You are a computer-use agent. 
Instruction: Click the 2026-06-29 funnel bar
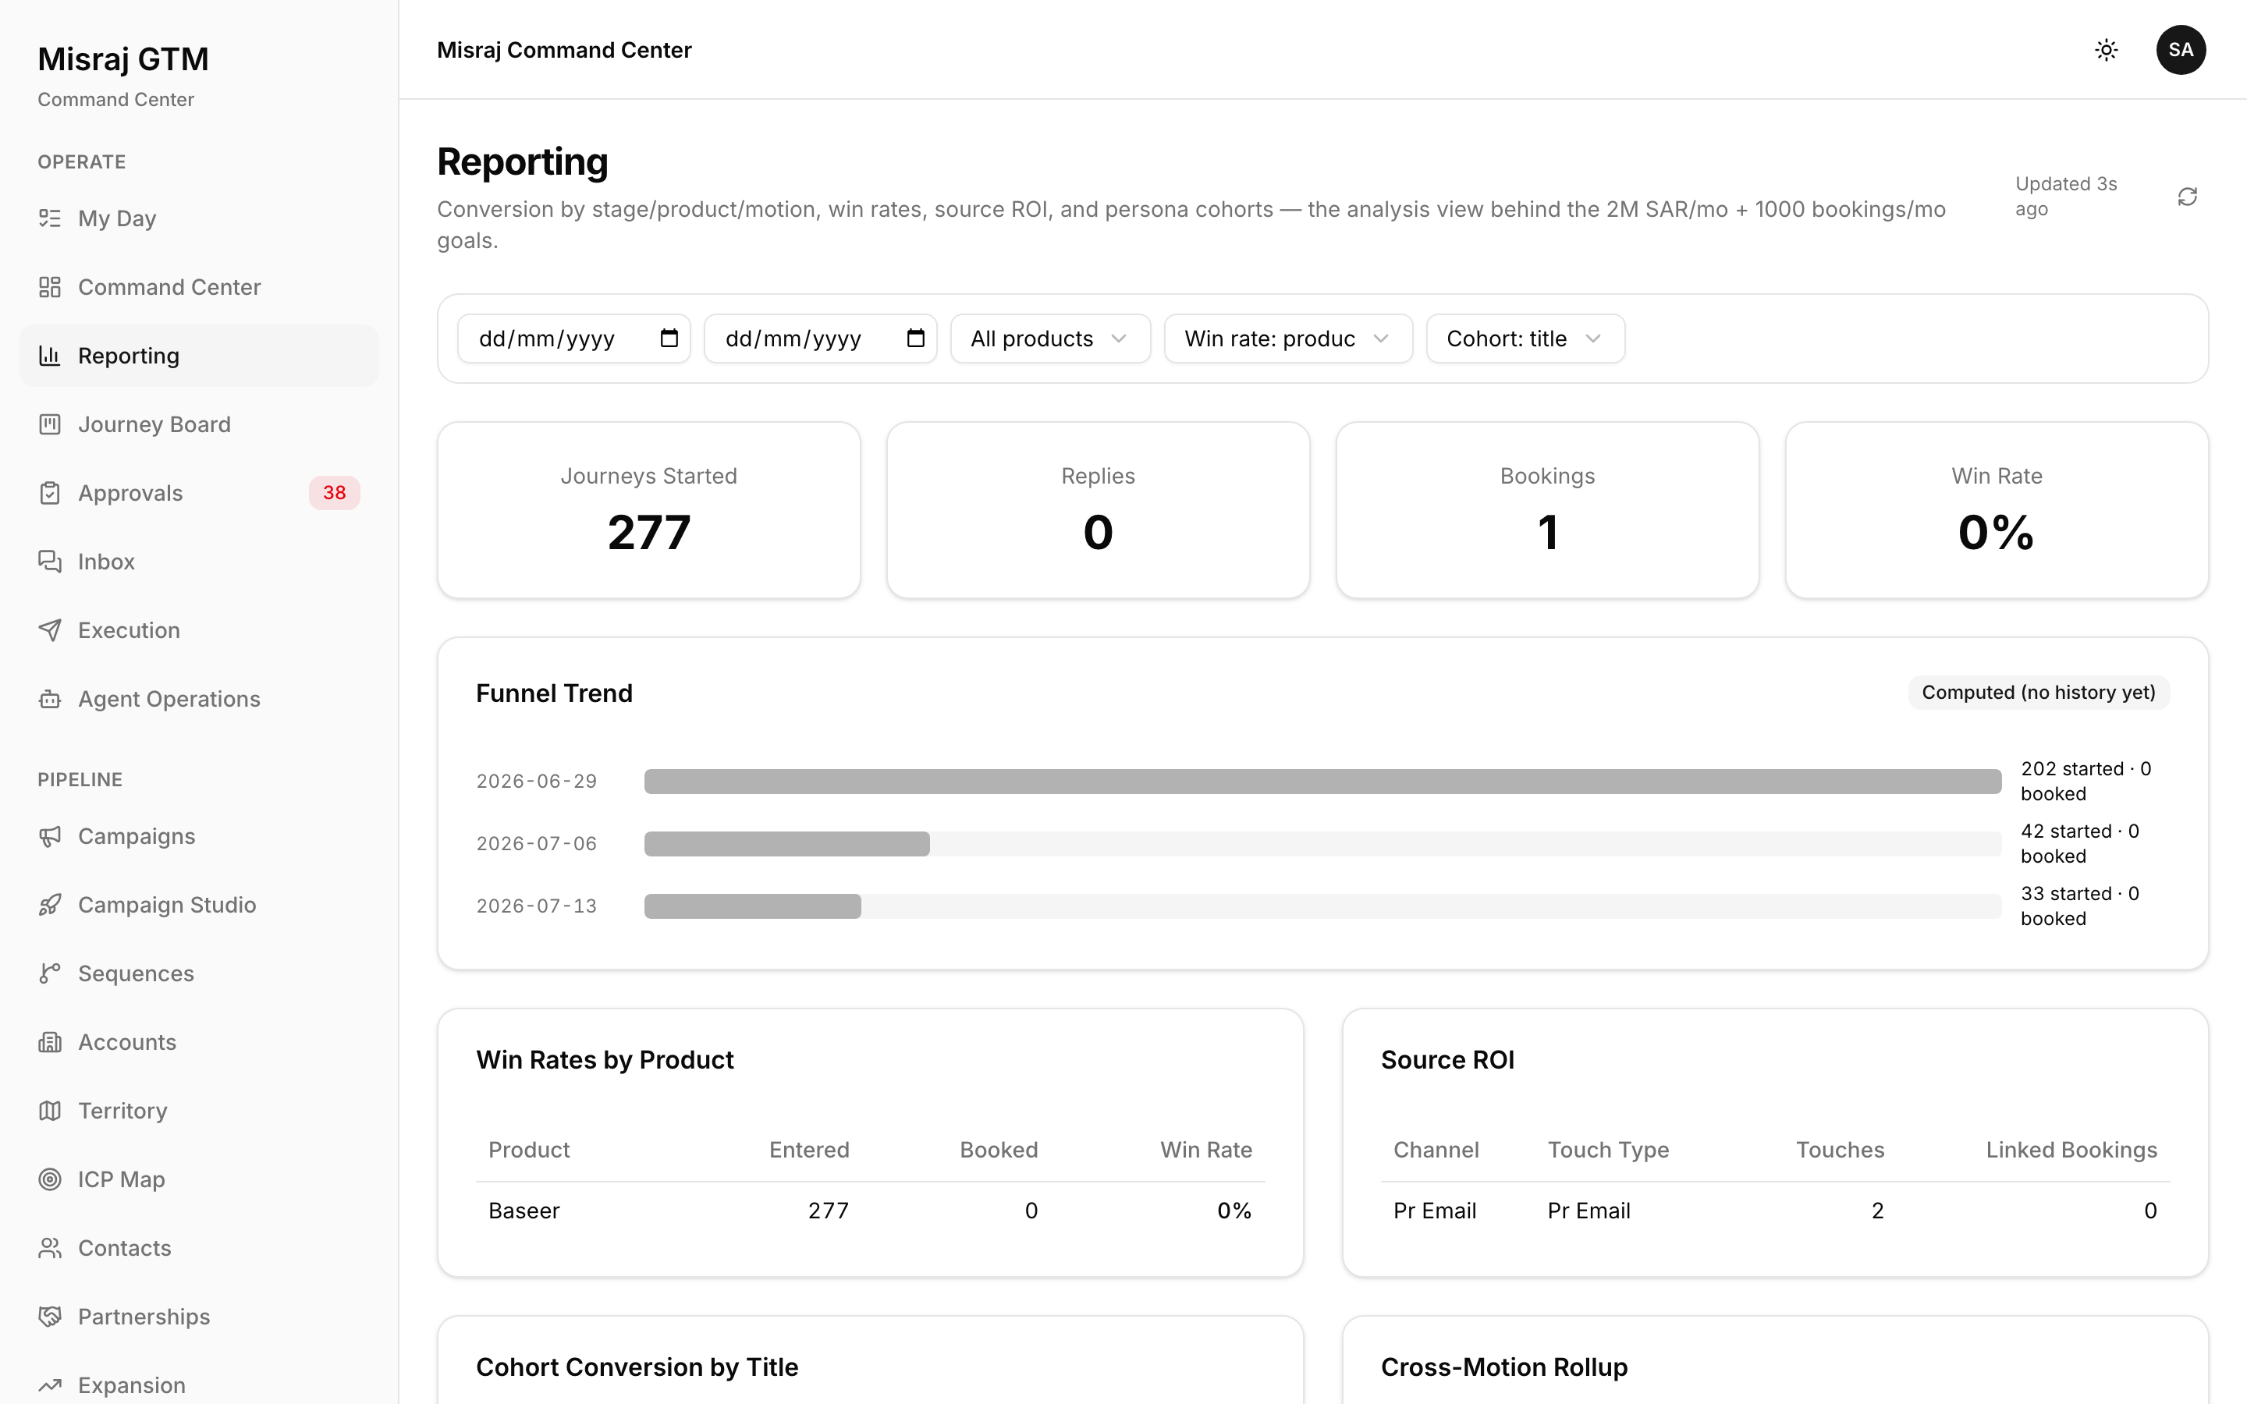(x=1322, y=782)
